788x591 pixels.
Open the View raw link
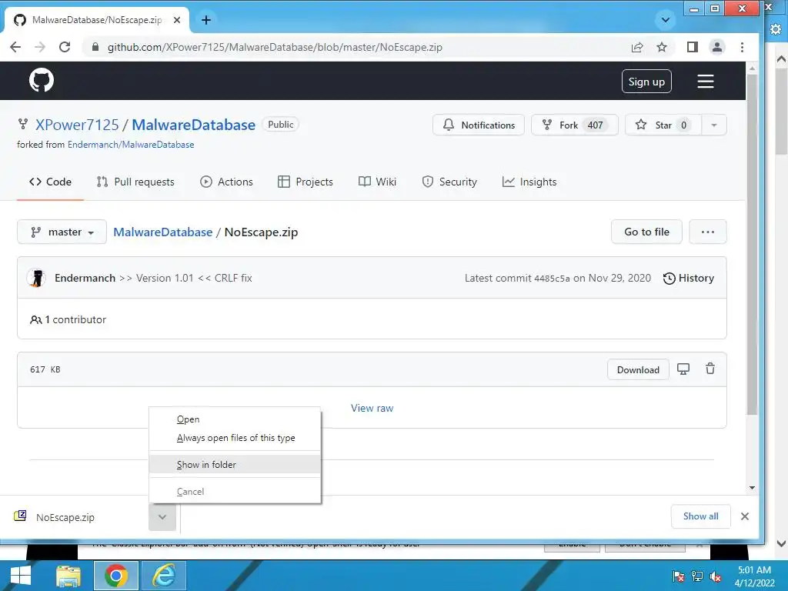(372, 408)
